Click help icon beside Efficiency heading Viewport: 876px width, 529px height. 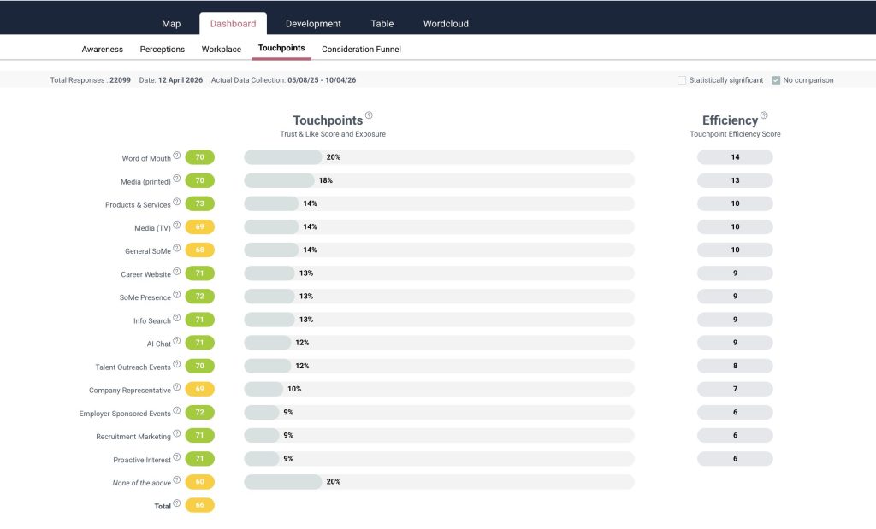click(x=764, y=116)
